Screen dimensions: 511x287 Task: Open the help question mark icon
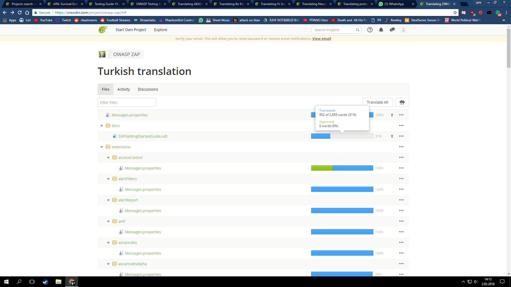tap(370, 30)
